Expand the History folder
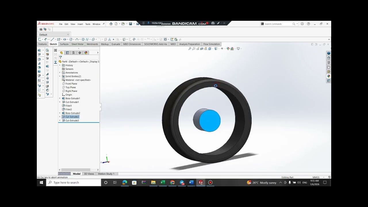 pos(60,65)
